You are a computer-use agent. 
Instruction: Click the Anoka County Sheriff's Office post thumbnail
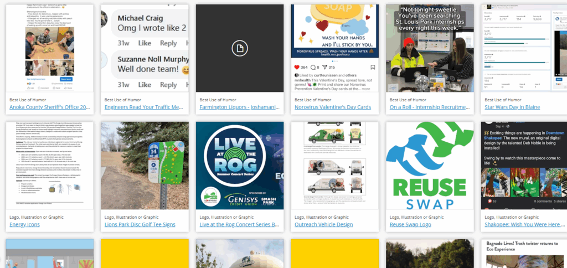49,48
